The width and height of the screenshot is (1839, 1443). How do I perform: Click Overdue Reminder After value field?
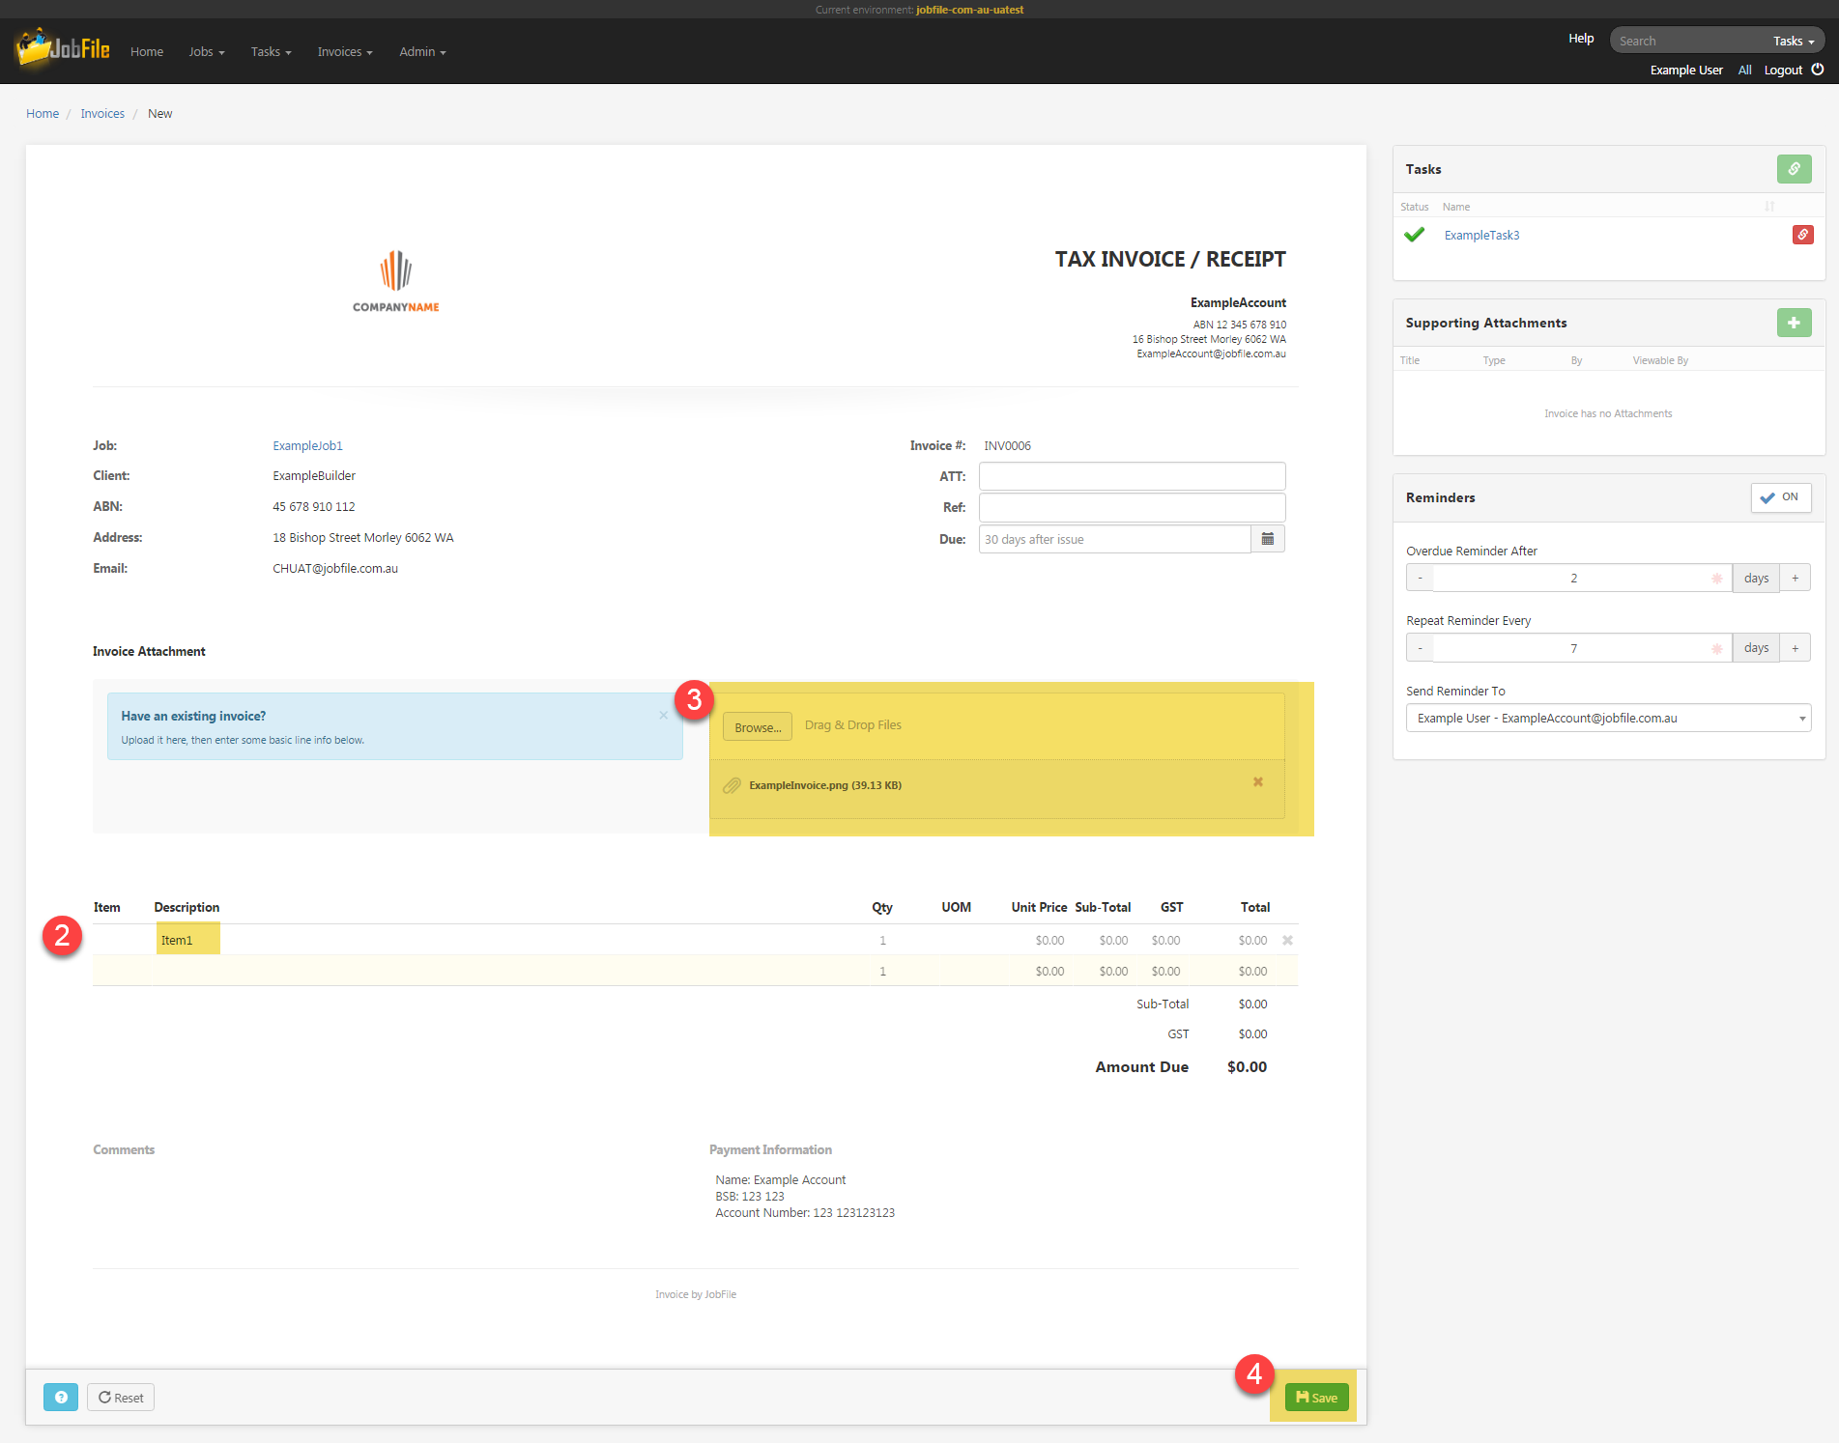click(1581, 578)
